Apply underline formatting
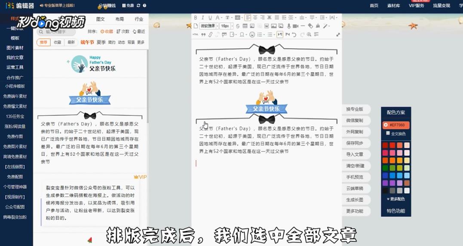 [x=210, y=18]
